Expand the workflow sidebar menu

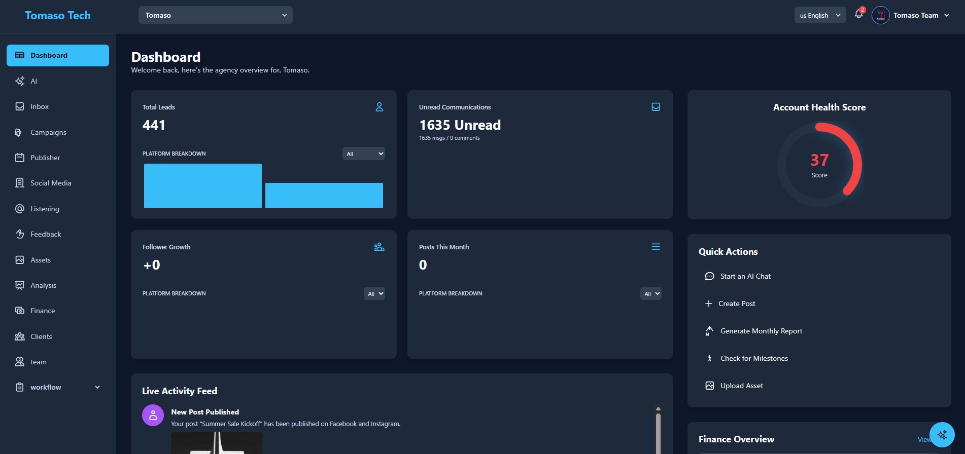[x=58, y=387]
